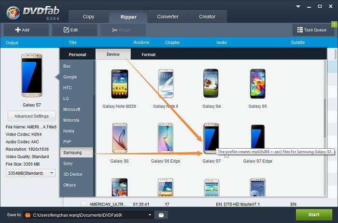
Task: Click the device grid vertical scrollbar
Action: [325, 118]
